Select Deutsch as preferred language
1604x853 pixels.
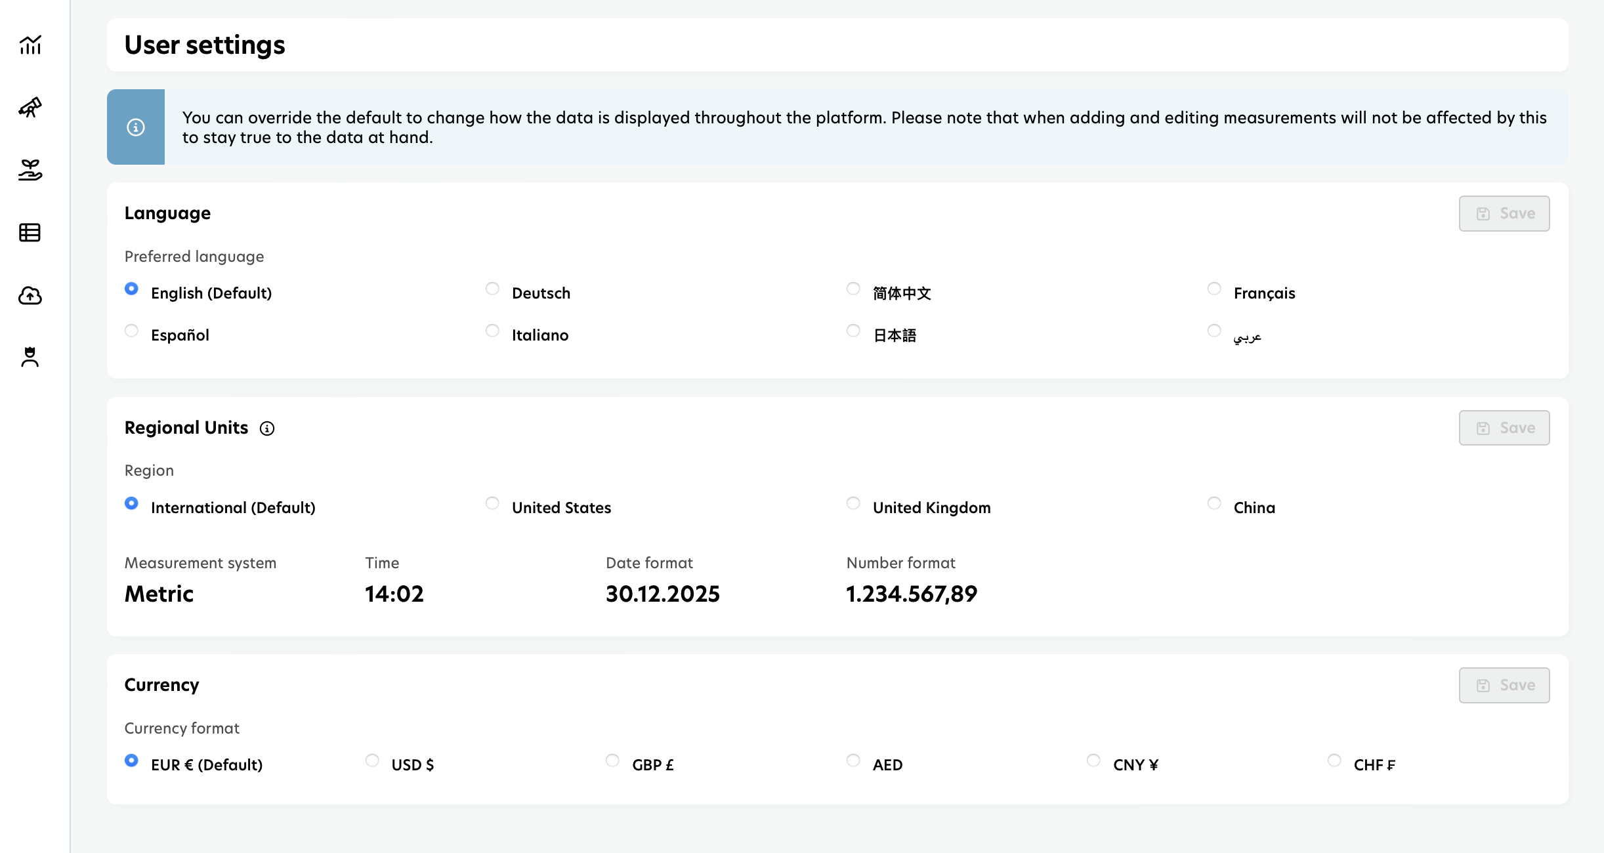(492, 289)
